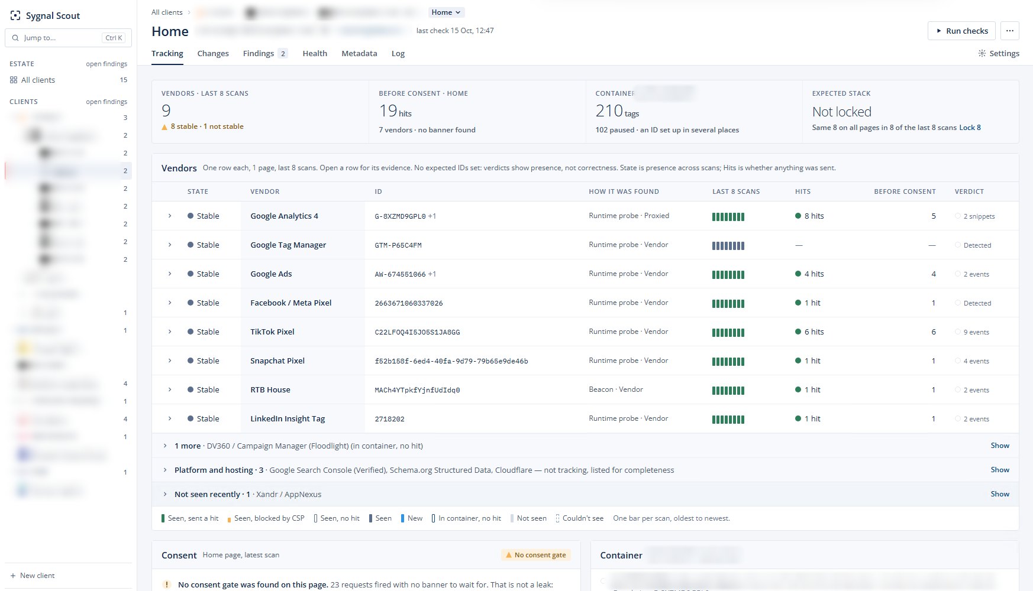Expand the Google Tag Manager row
The image size is (1033, 591).
170,245
